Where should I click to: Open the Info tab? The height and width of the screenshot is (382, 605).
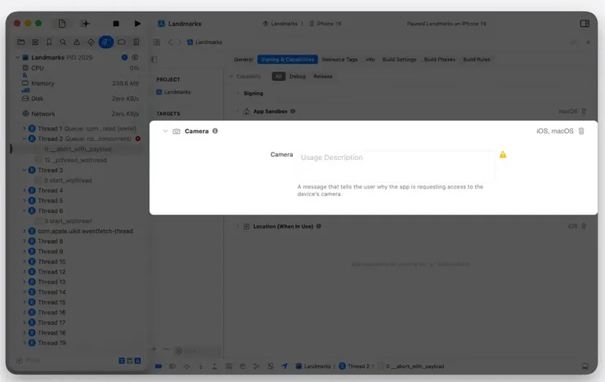(370, 60)
